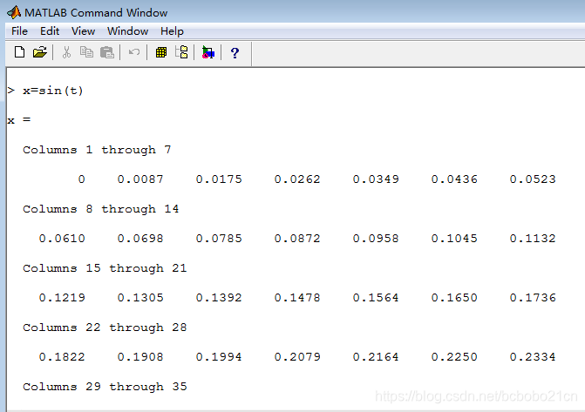The image size is (585, 412).
Task: Click the value 0.1045
Action: (x=454, y=239)
